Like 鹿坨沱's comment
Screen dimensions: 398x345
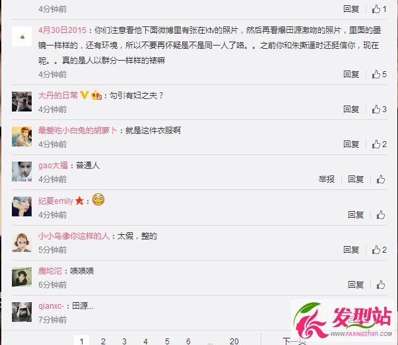point(380,285)
